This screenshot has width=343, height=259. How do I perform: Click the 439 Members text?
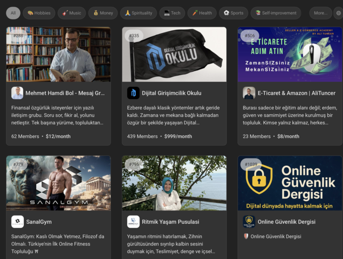pos(142,136)
